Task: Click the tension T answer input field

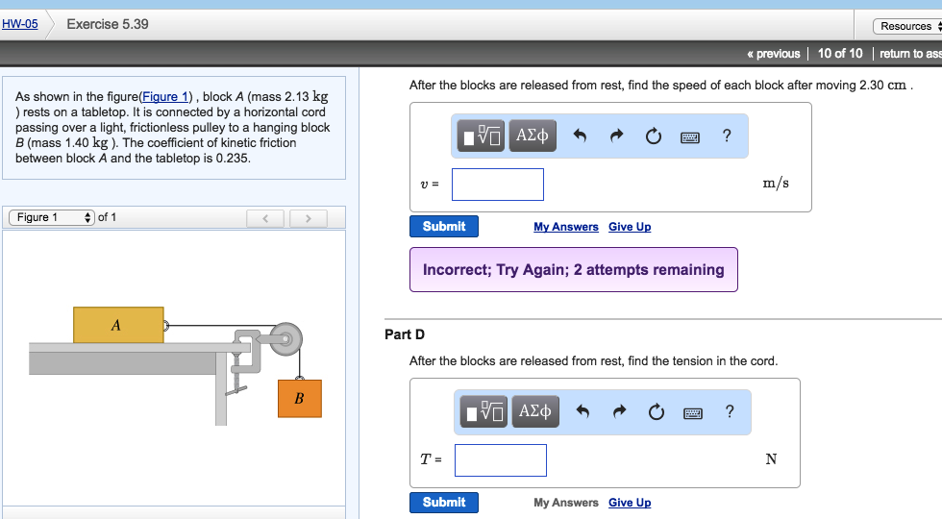Action: click(x=501, y=460)
